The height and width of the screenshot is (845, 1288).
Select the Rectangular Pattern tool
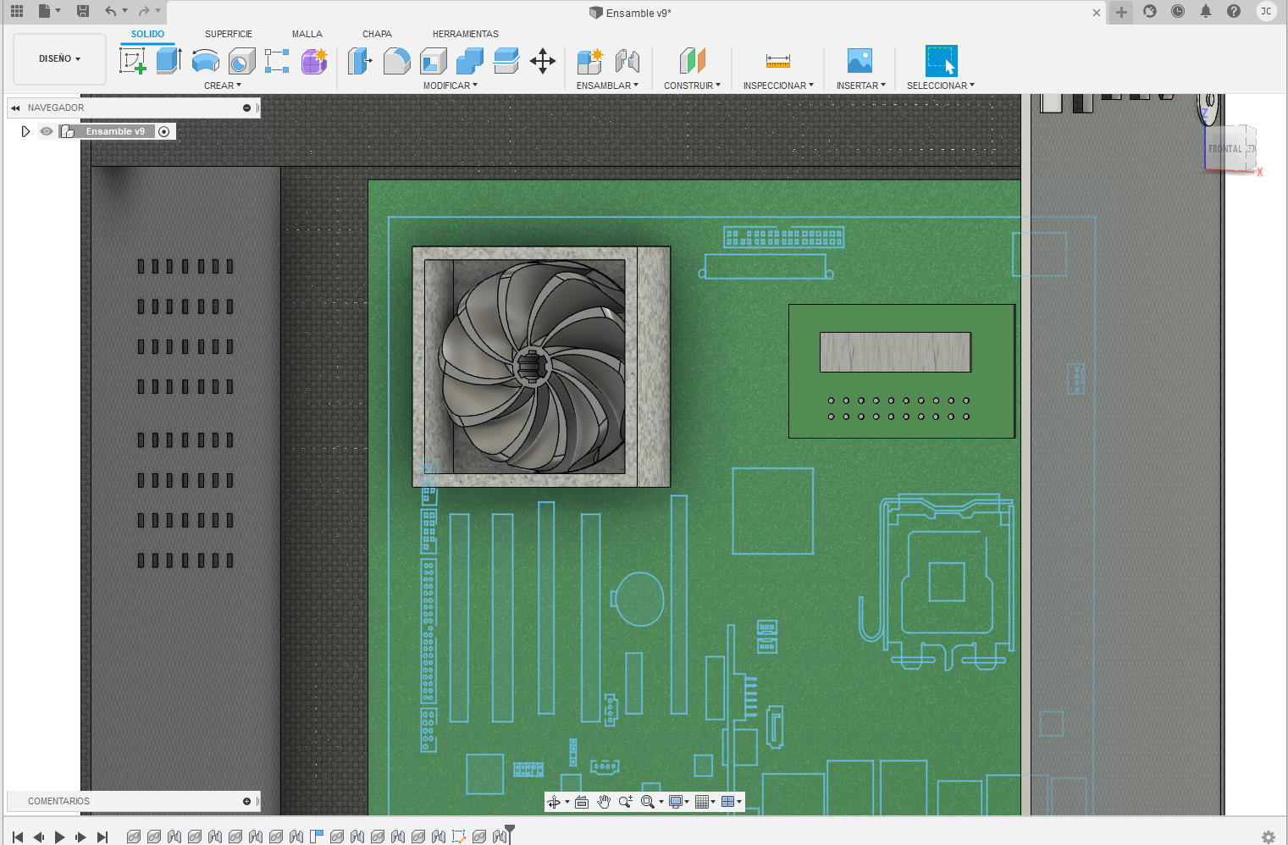pyautogui.click(x=277, y=61)
